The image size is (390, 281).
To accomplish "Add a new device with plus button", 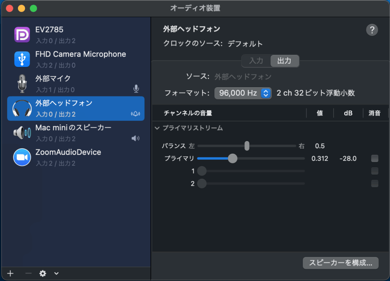I will click(10, 273).
